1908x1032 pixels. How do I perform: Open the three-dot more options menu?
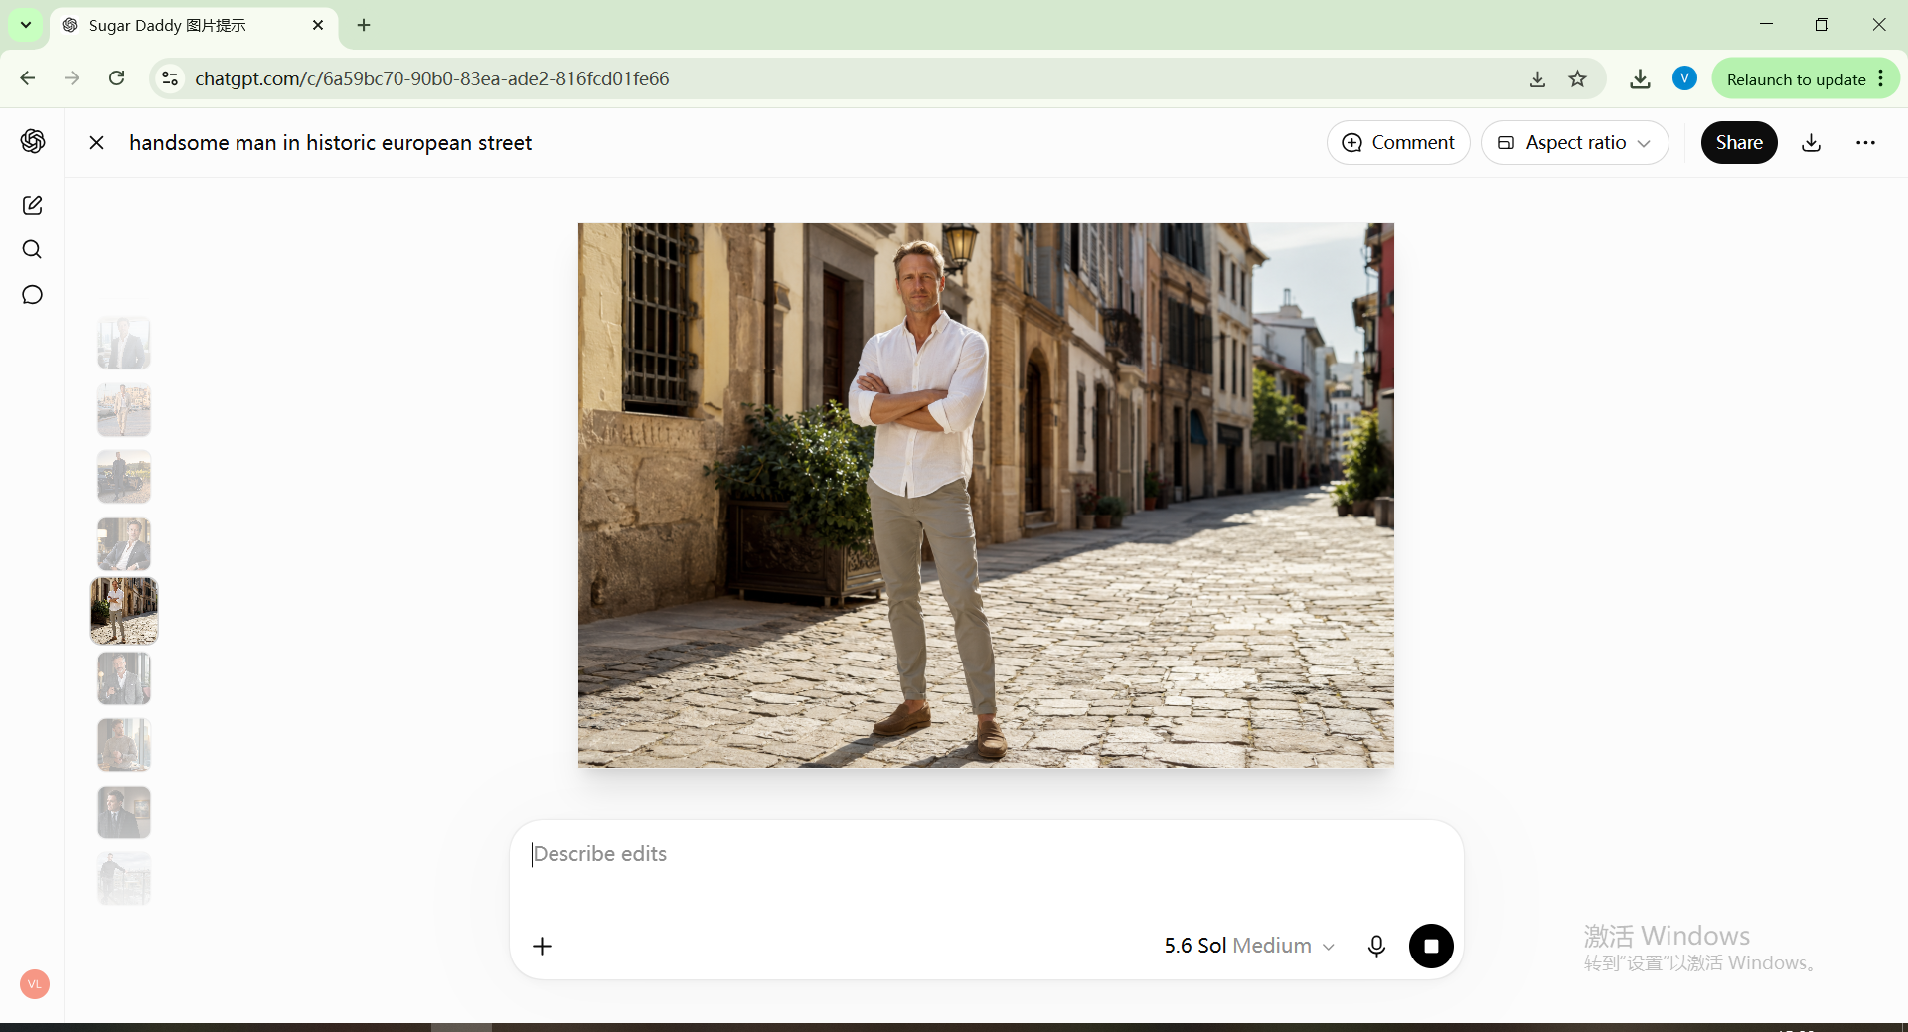pos(1865,143)
